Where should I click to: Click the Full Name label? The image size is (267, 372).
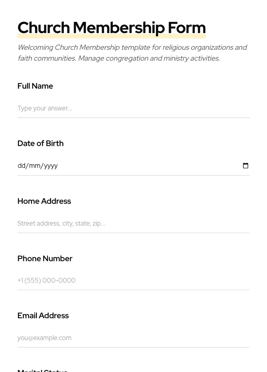pos(35,86)
